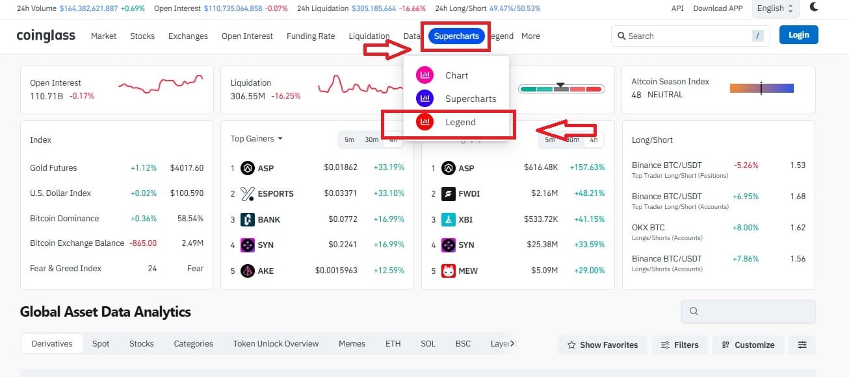Viewport: 849px width, 377px height.
Task: Click the coinglass logo
Action: [46, 36]
